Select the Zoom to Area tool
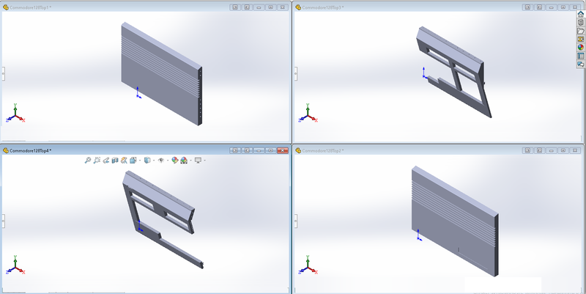586x294 pixels. (97, 160)
